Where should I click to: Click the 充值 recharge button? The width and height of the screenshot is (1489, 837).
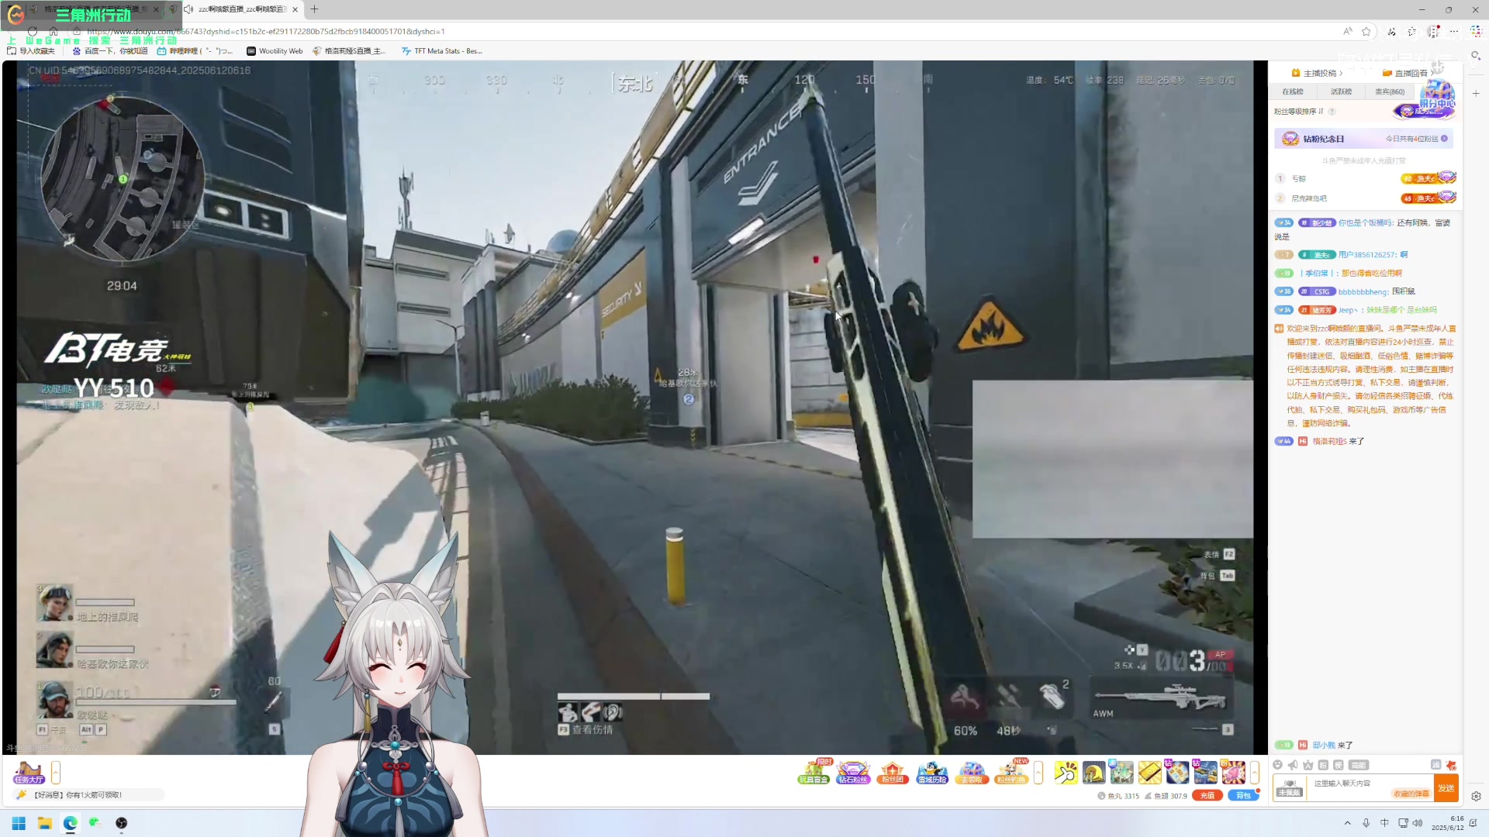(1207, 795)
